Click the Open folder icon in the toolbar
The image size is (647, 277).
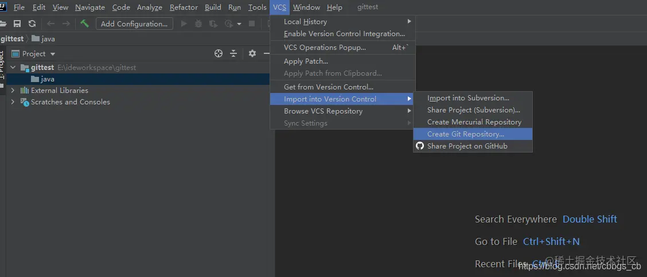(3, 24)
